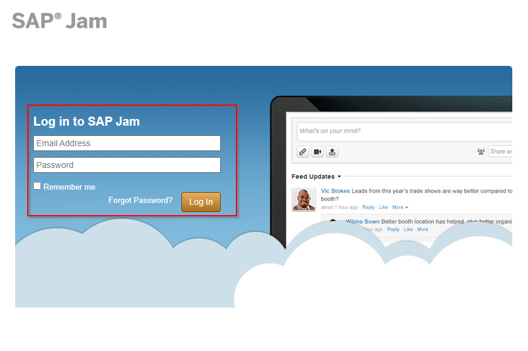Click the attach link icon
Image resolution: width=528 pixels, height=351 pixels.
point(303,152)
